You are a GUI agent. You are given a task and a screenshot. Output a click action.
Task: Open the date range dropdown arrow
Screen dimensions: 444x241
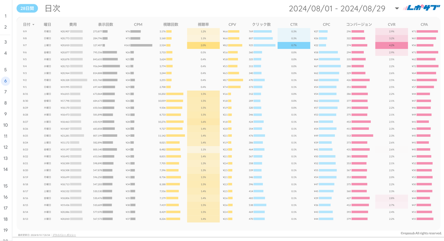click(x=397, y=8)
